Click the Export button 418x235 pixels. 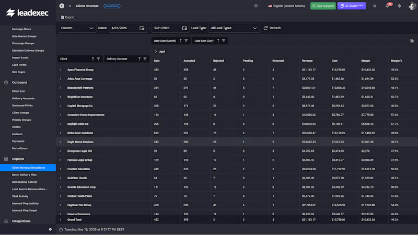(68, 17)
